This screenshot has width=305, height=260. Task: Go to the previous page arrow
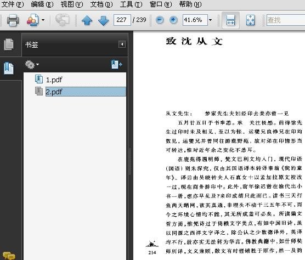(87, 20)
